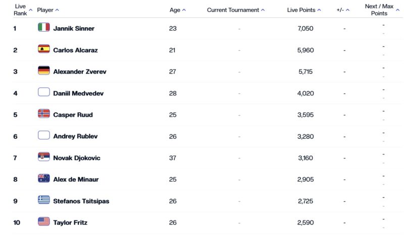404x237 pixels.
Task: Click the German flag beside Alexander Zverev
Action: (44, 70)
